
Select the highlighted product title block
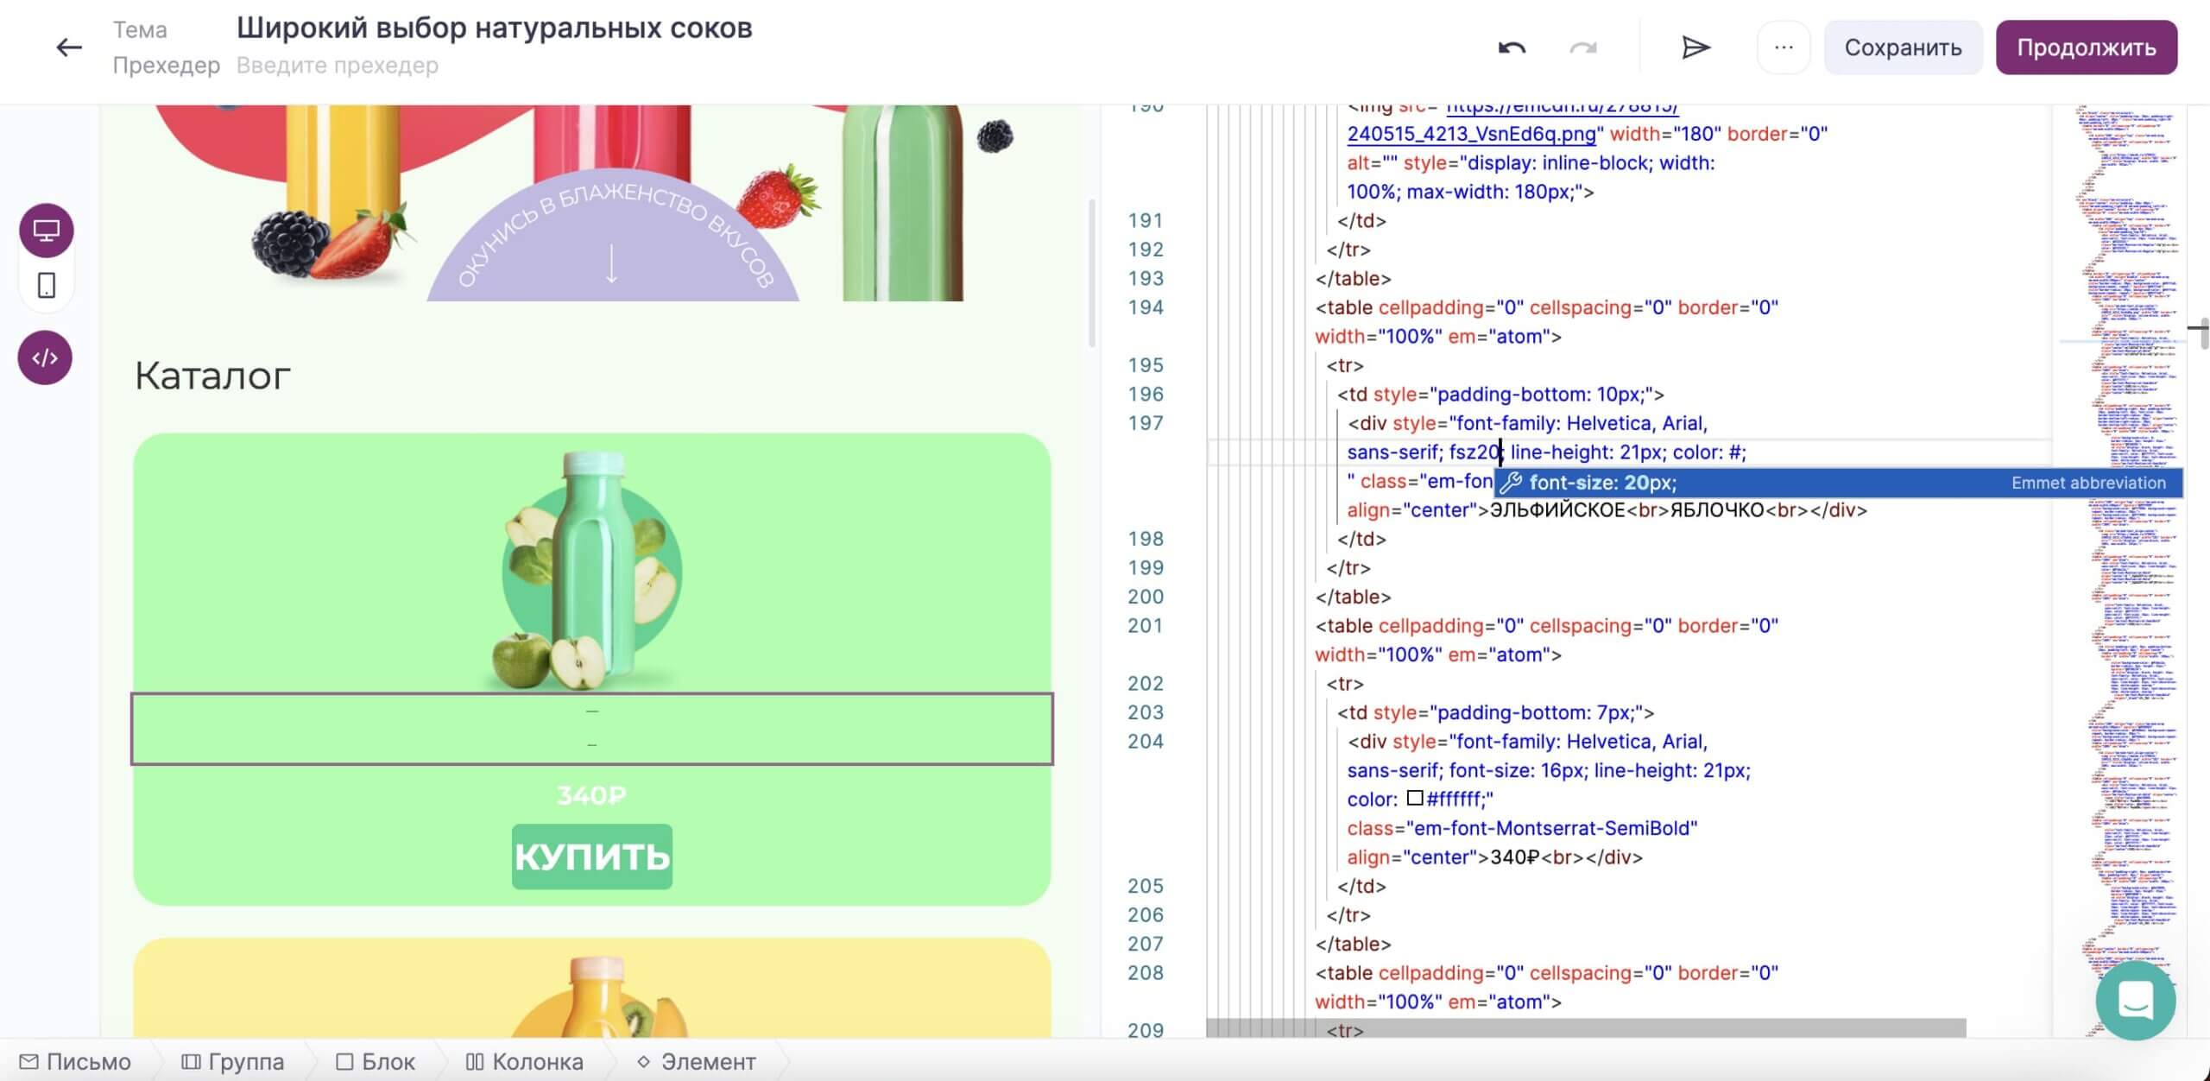(592, 729)
